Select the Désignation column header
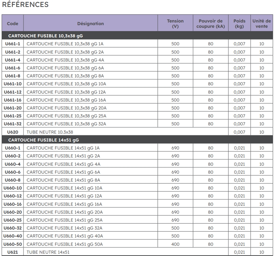The height and width of the screenshot is (256, 275). click(90, 23)
